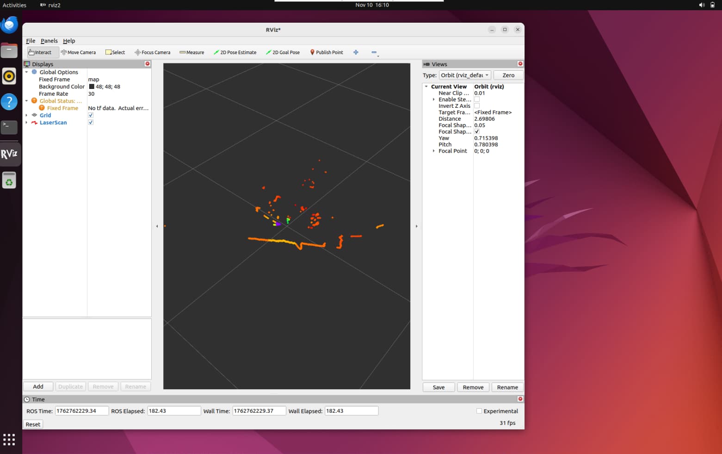Click the Publish Point tool
This screenshot has width=722, height=454.
[x=326, y=52]
